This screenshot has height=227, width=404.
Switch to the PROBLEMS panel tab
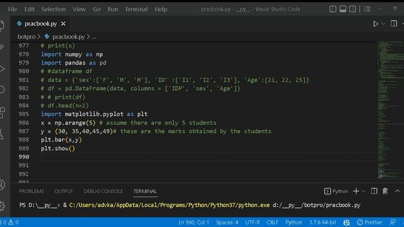32,191
